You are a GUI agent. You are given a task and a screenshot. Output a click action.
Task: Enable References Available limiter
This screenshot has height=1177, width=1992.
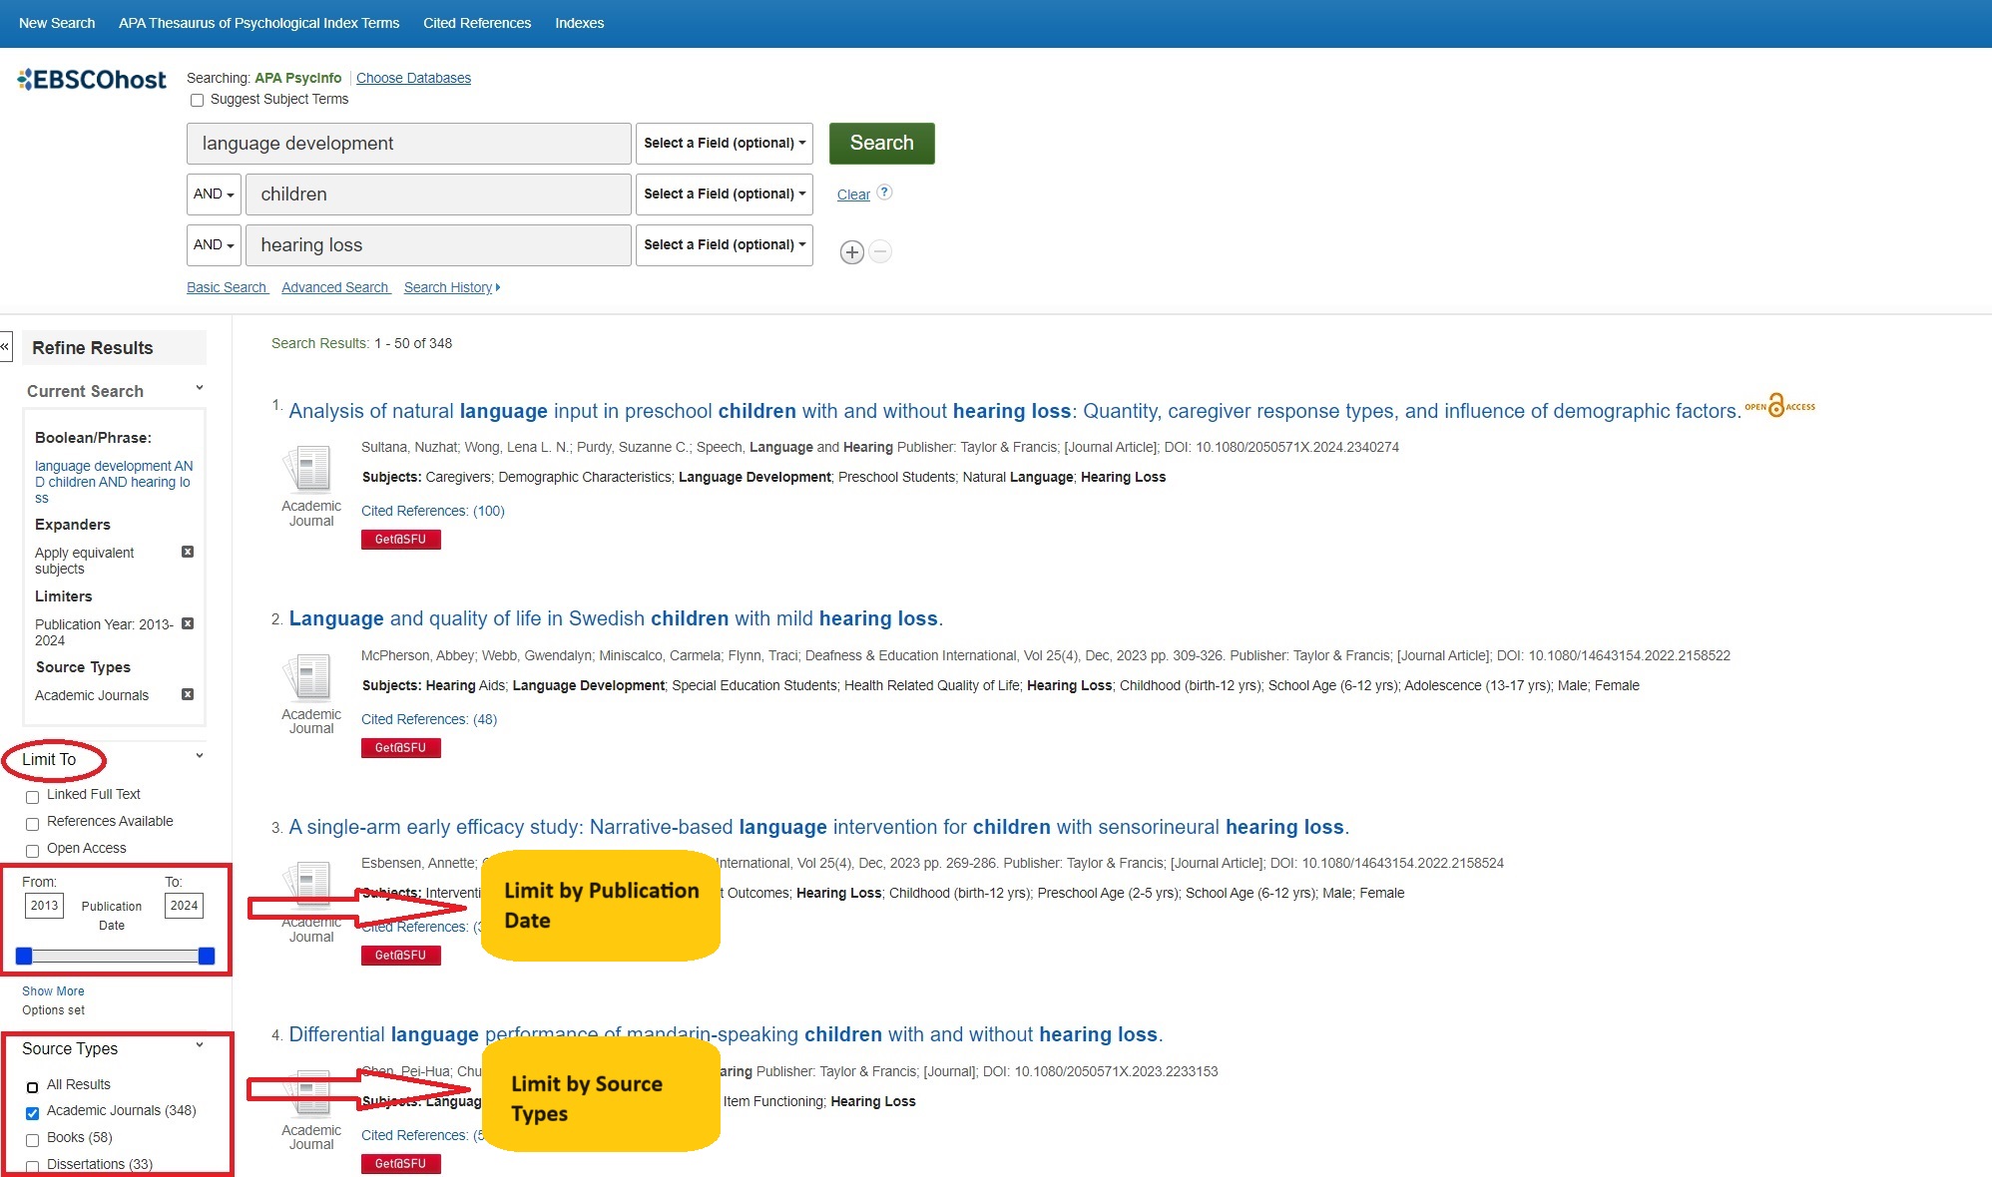(x=32, y=824)
